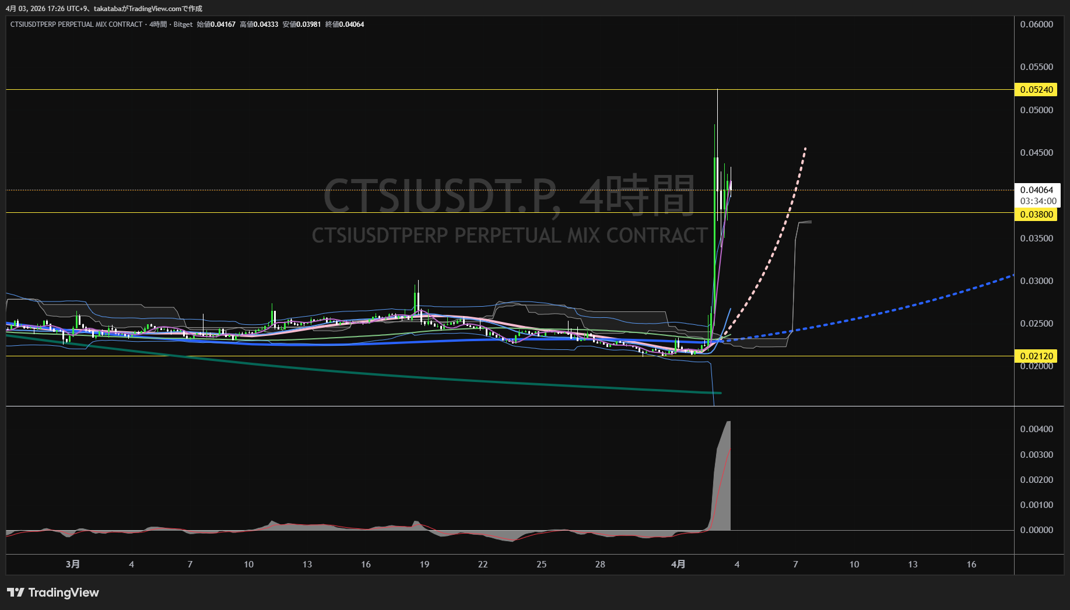Click the CTSIUSDTPERP symbol title in header
Screen dimensions: 1070x610
(x=76, y=24)
